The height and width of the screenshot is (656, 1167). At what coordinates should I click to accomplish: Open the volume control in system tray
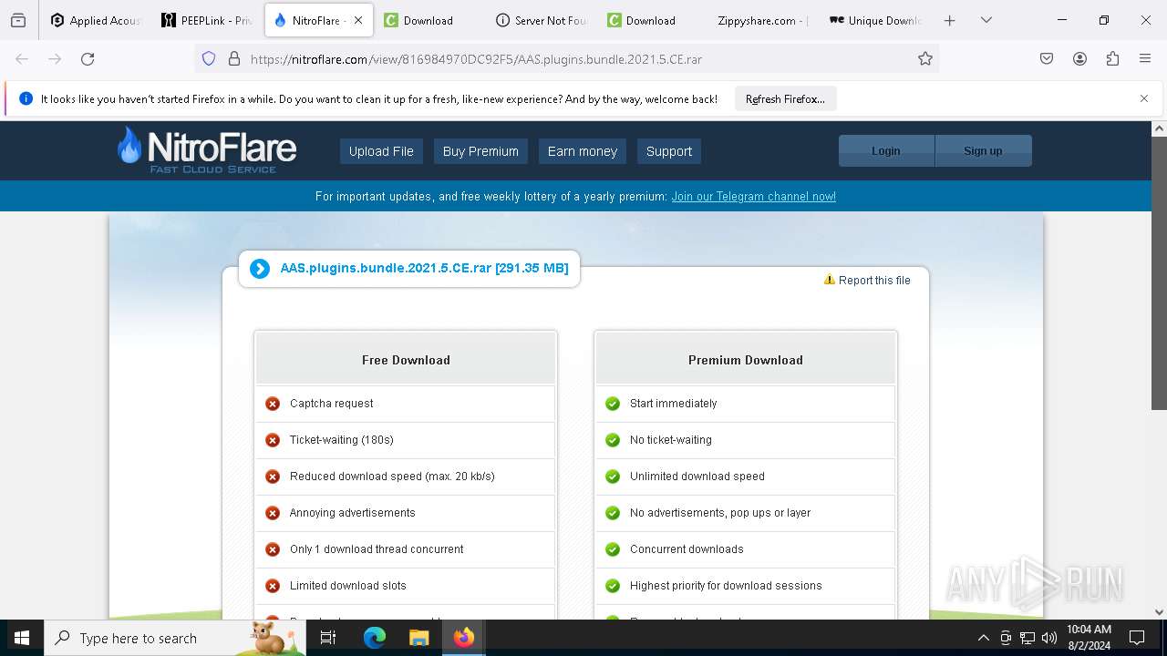pos(1049,638)
